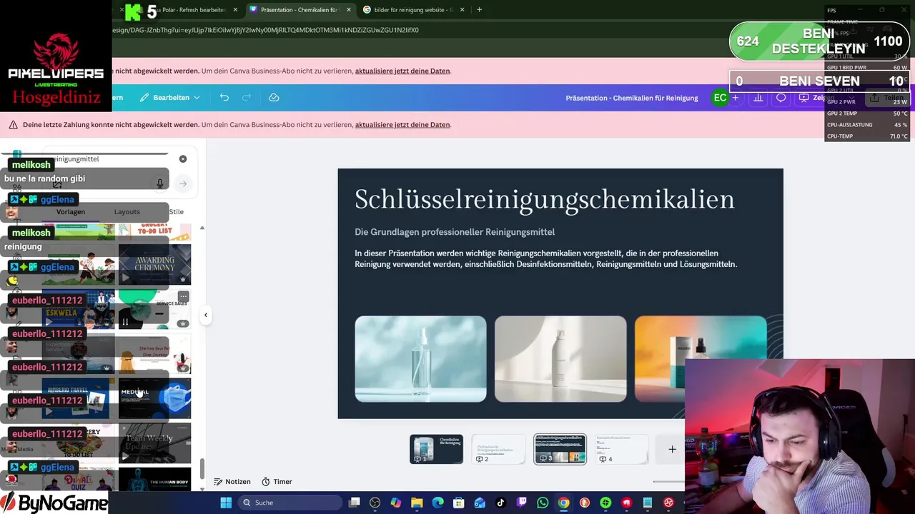Switch to the Layouts tab

[x=127, y=211]
